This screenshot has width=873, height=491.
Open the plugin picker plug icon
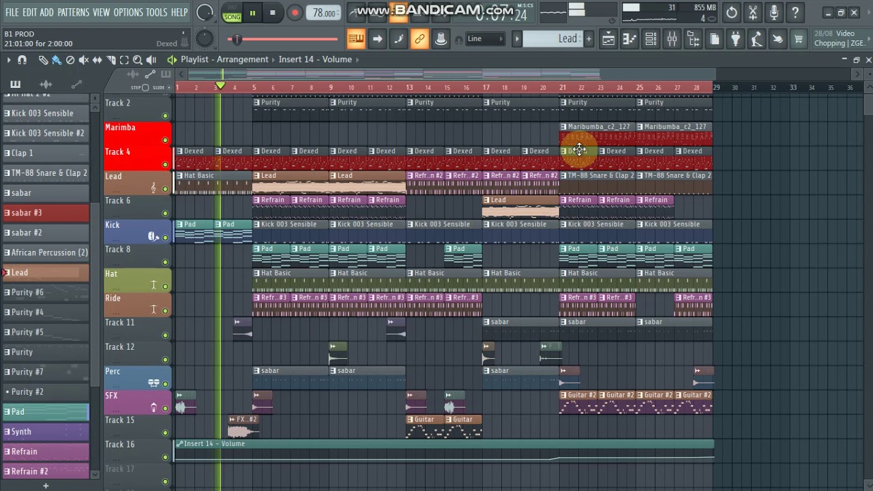click(735, 39)
